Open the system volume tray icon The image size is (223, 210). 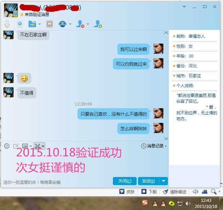tap(188, 204)
